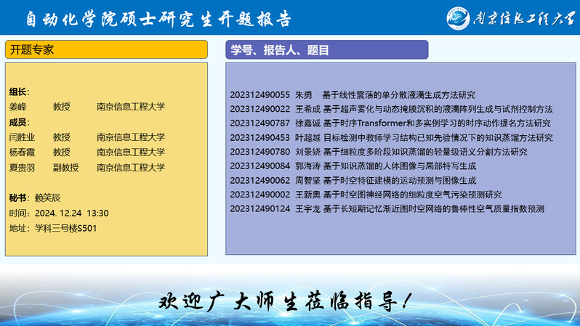Screen dimensions: 580x326
Task: Click topic 基于知识蒸馏的人体图像与局部特写生成
Action: 400,166
